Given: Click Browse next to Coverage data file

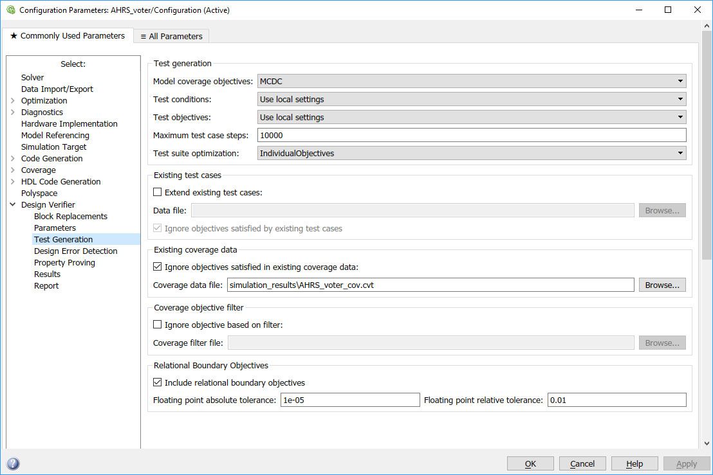Looking at the screenshot, I should (662, 285).
